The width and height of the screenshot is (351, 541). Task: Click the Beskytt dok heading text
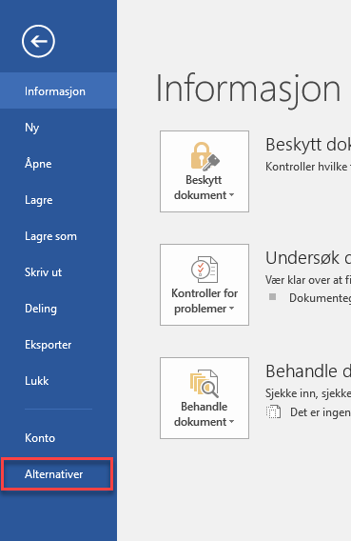tap(308, 145)
